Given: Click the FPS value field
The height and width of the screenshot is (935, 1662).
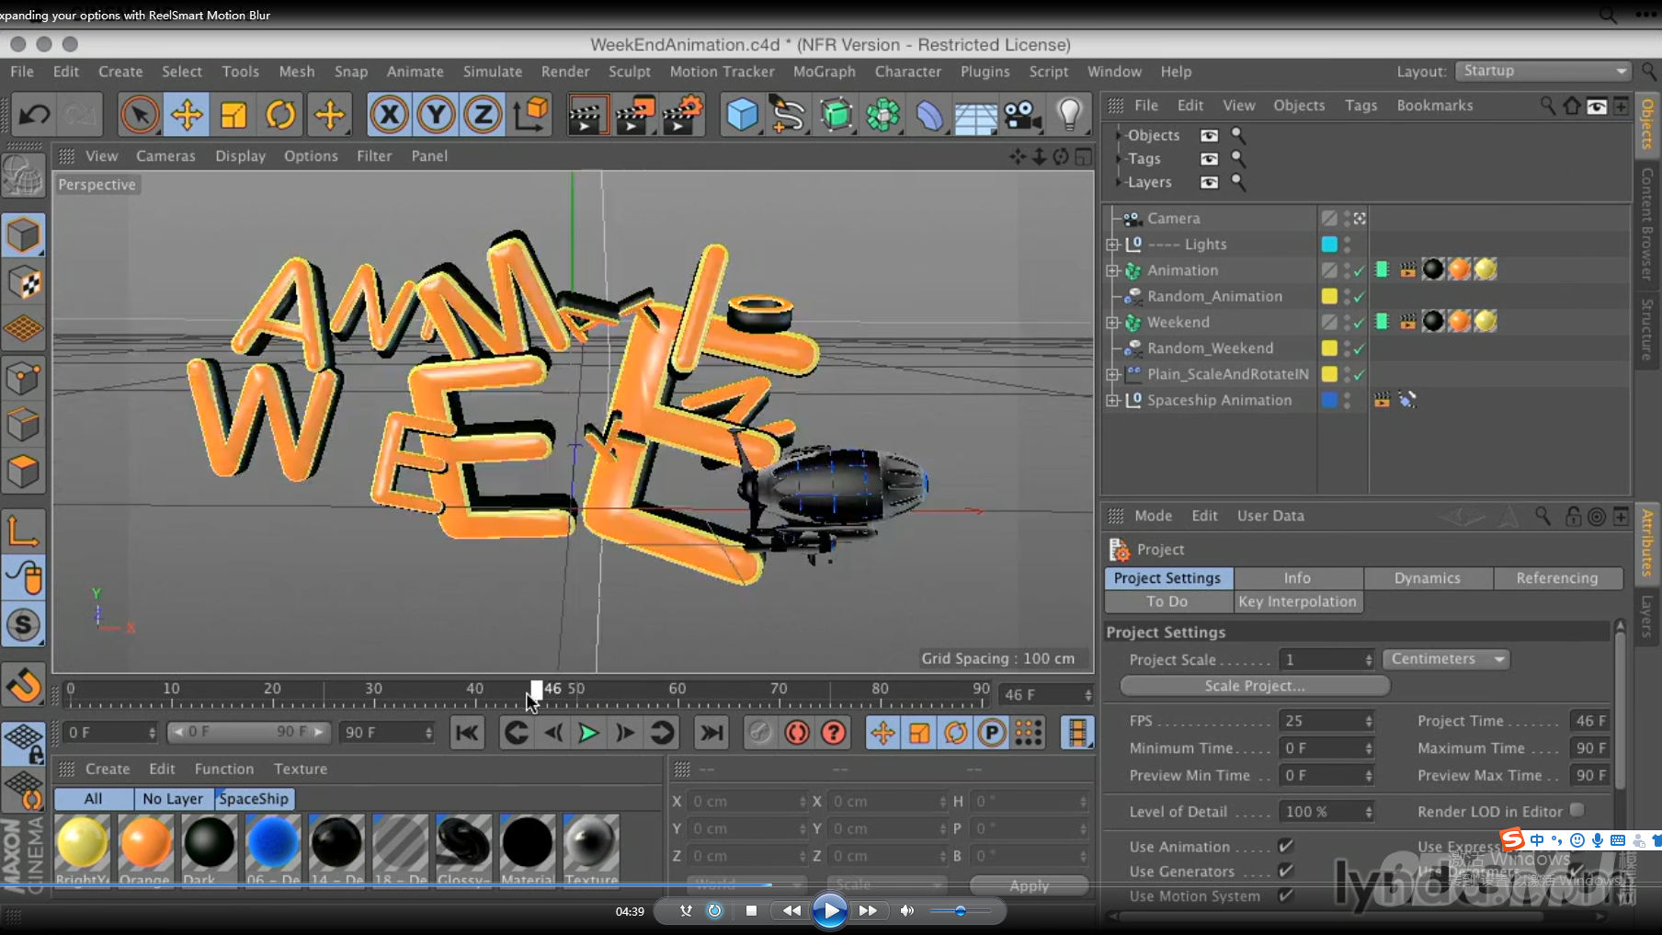Looking at the screenshot, I should [x=1326, y=721].
